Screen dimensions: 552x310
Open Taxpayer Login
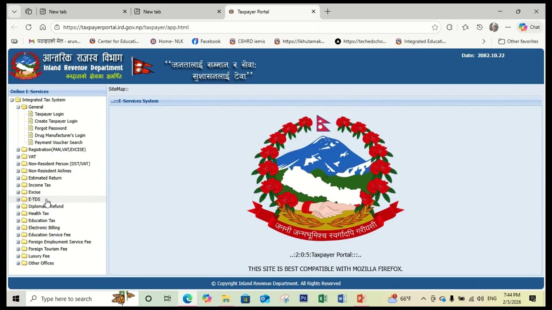click(49, 114)
